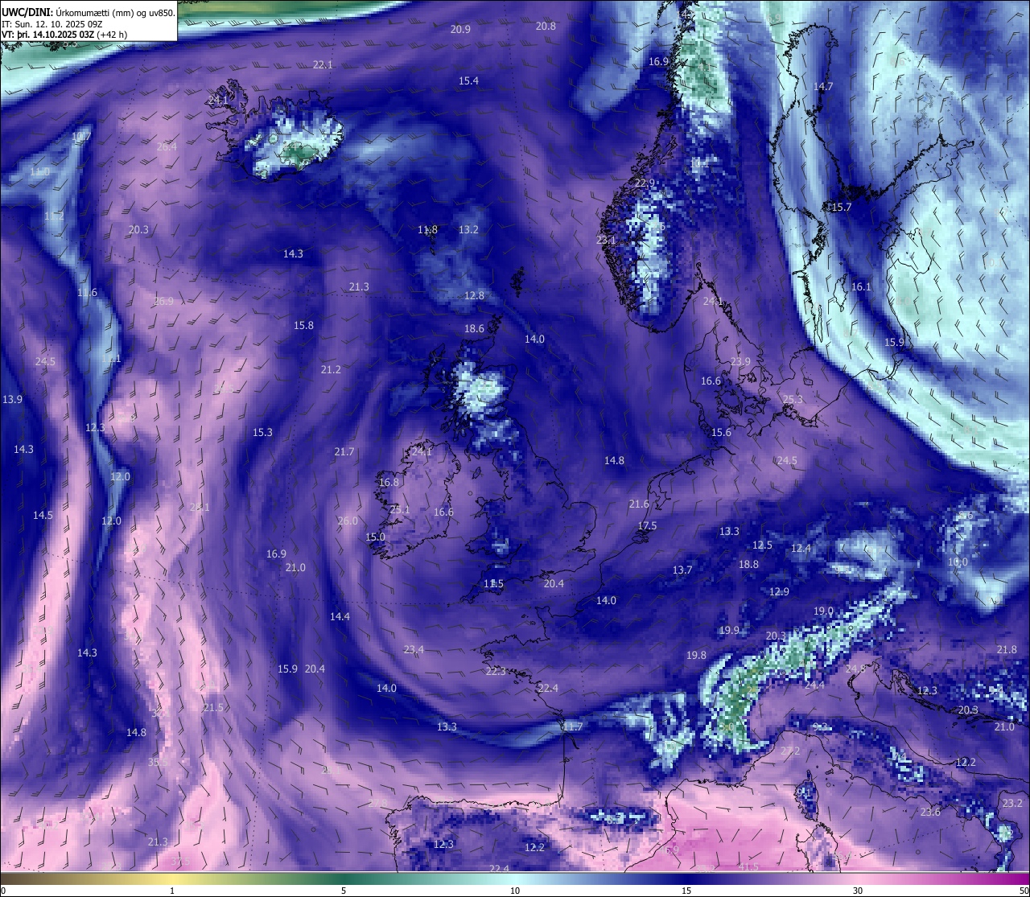Select the 17.5 value near the Dutch coast
This screenshot has width=1030, height=897.
click(647, 525)
